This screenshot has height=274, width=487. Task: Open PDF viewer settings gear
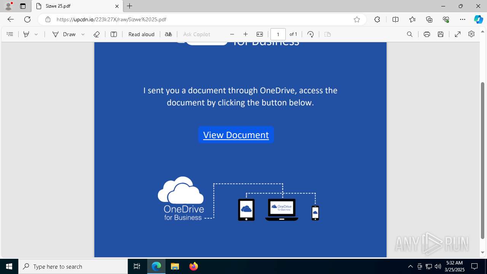click(x=471, y=34)
